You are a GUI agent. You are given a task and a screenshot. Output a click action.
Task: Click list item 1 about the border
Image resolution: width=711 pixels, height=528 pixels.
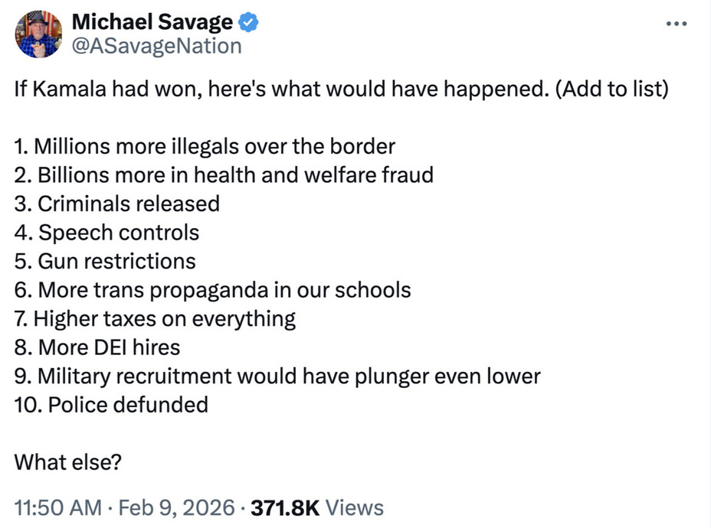click(205, 146)
